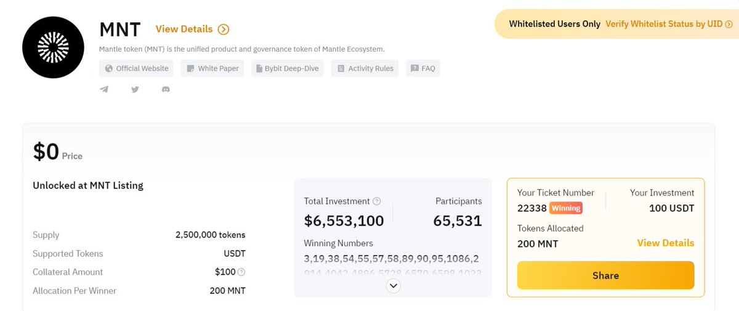The height and width of the screenshot is (311, 739).
Task: Click the info icon beside Total Investment
Action: (377, 201)
